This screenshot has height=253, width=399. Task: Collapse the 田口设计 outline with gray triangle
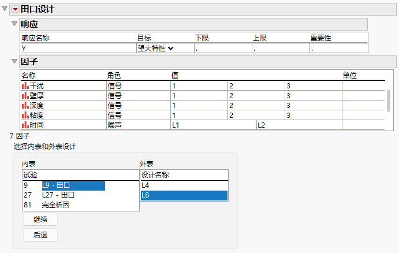[5, 9]
